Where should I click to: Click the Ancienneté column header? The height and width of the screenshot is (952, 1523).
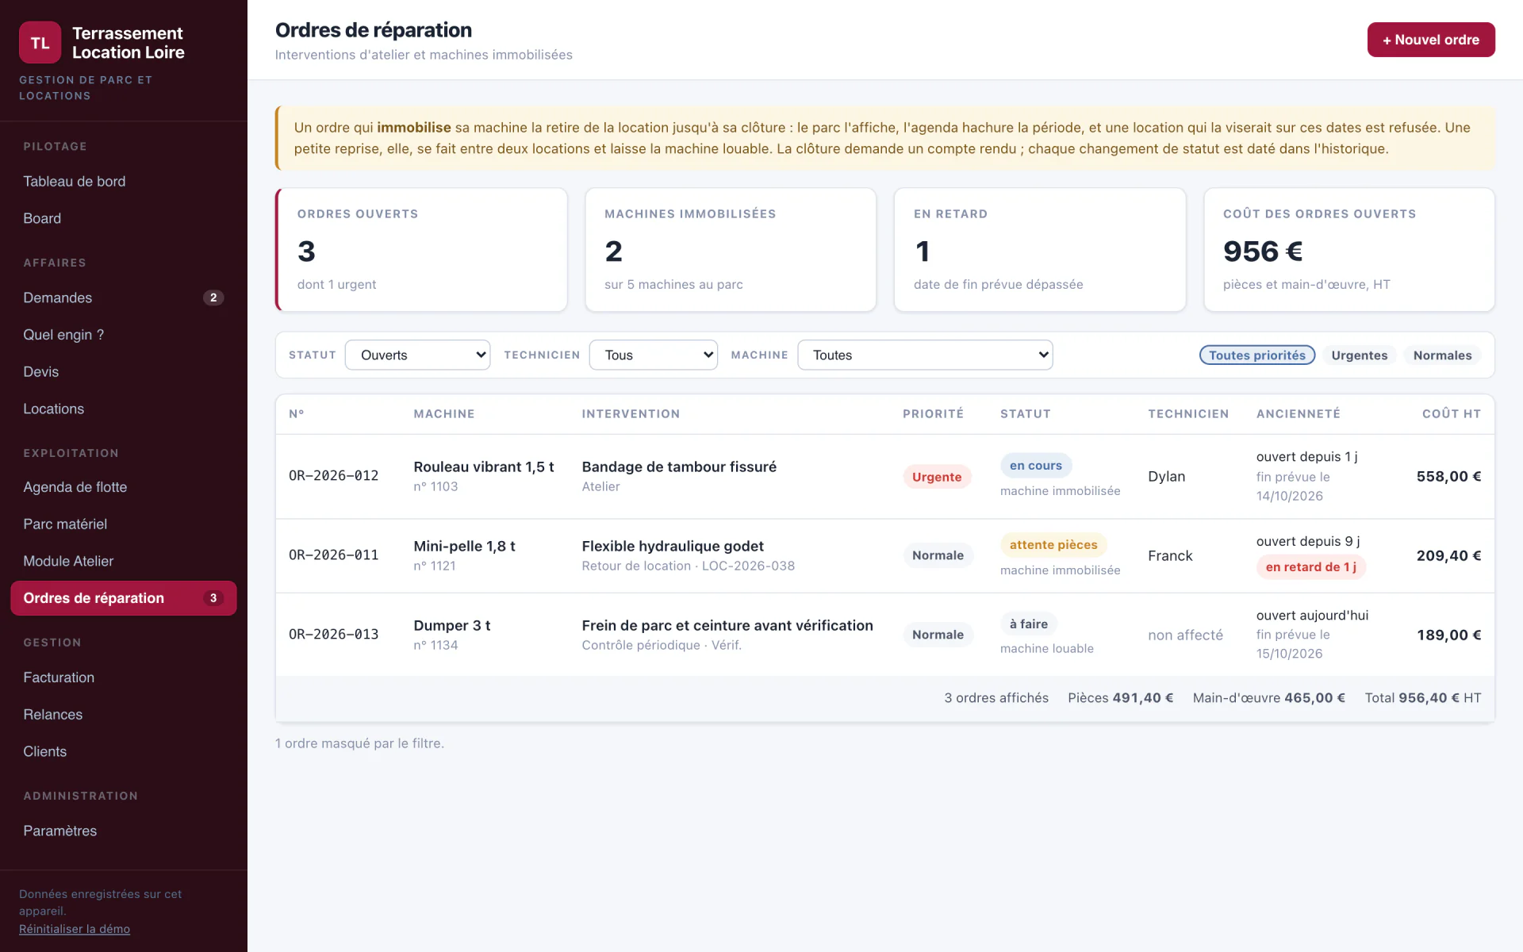(1299, 413)
